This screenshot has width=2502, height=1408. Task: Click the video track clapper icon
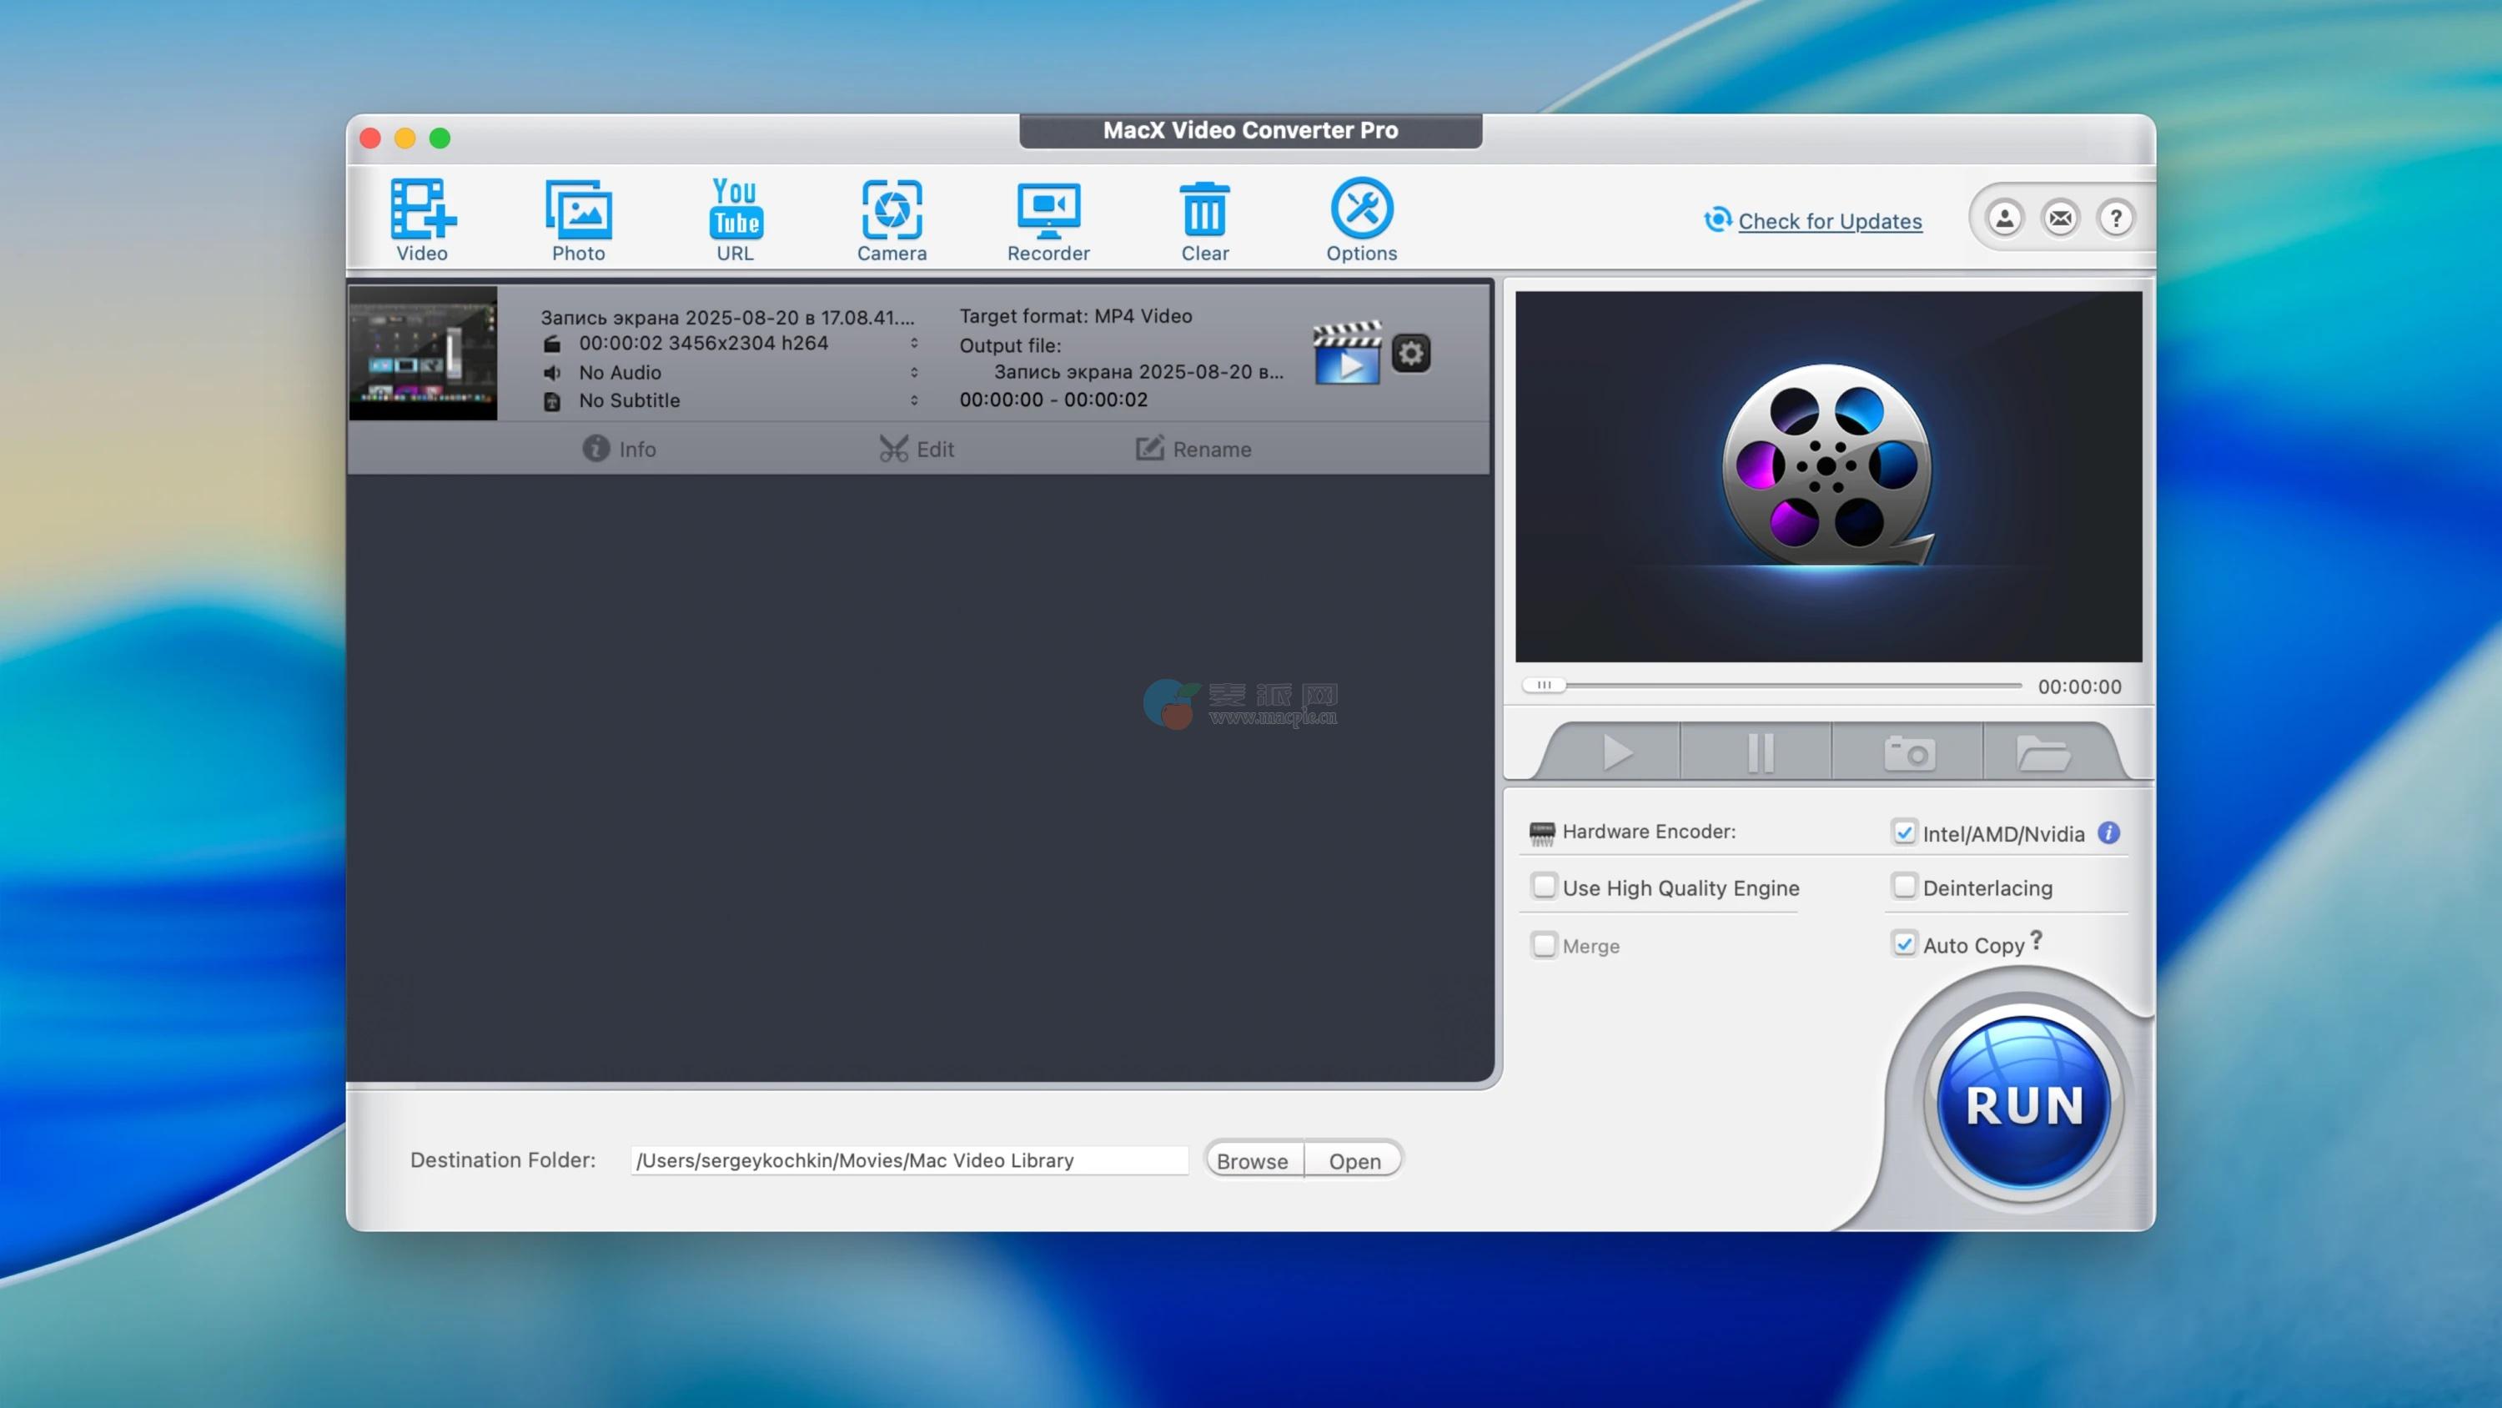point(551,344)
